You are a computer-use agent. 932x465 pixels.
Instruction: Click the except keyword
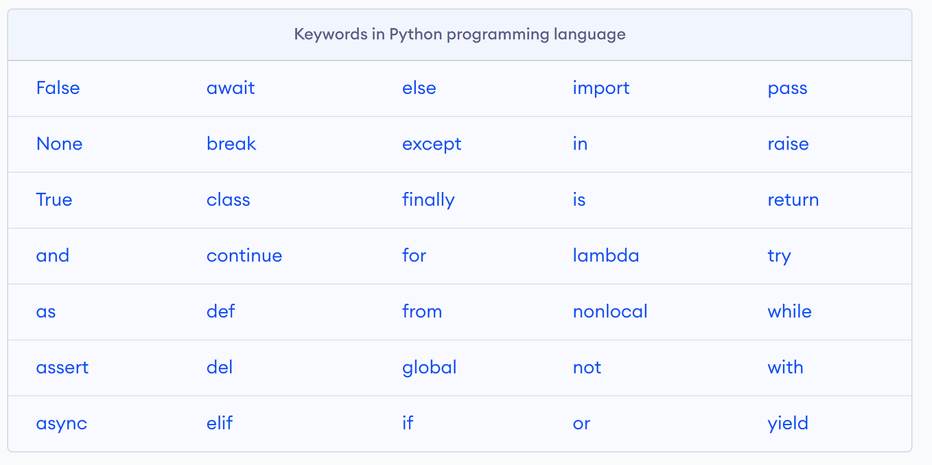[x=432, y=144]
